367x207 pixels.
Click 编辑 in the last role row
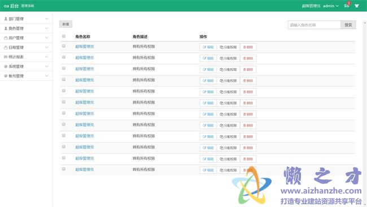[x=208, y=170]
